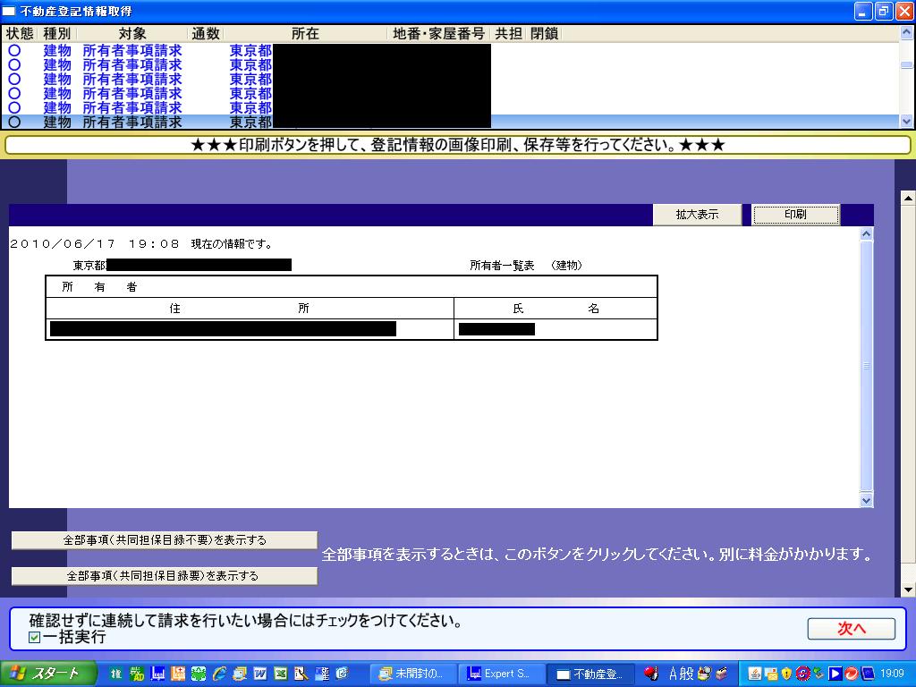Click the IME conversion mode '般' indicator

[687, 674]
